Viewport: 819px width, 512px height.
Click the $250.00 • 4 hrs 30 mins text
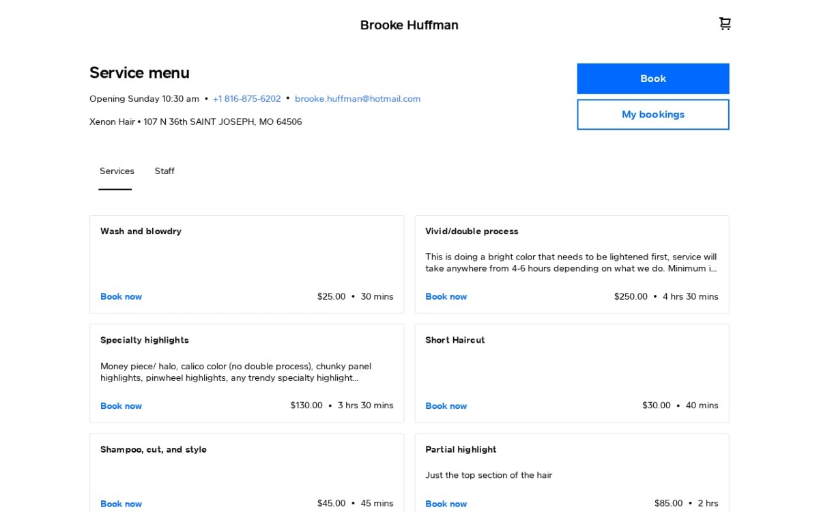coord(666,296)
